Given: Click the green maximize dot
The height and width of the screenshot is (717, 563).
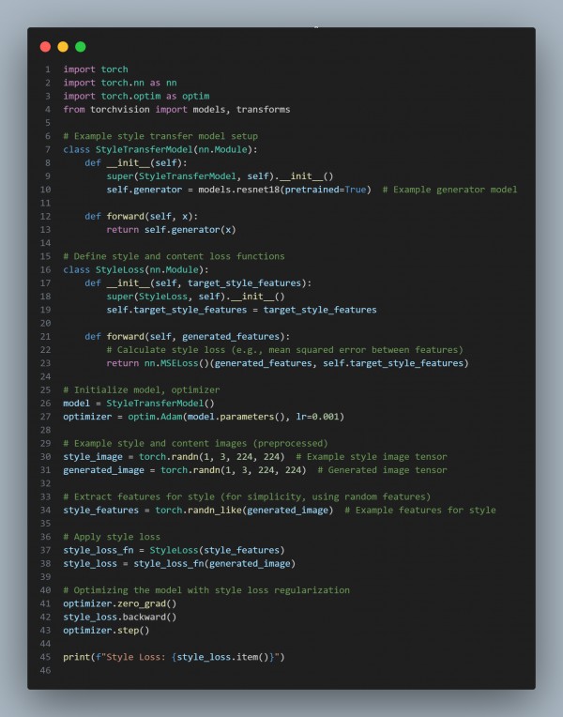Looking at the screenshot, I should pos(81,47).
